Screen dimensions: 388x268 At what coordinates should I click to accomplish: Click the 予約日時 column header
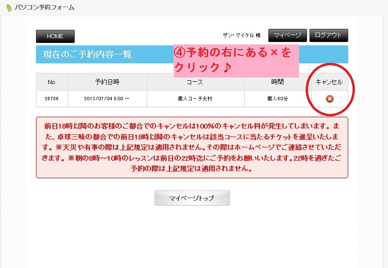(x=107, y=82)
